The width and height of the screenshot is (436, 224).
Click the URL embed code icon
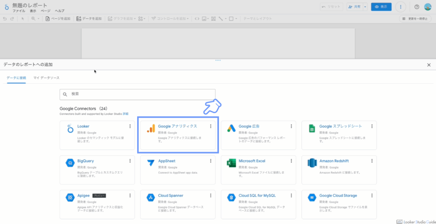coord(197,19)
